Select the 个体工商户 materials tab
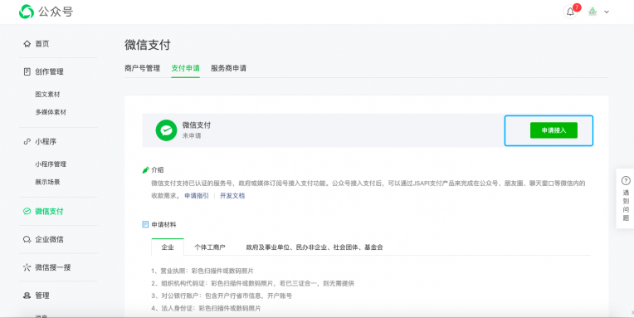 click(x=209, y=247)
